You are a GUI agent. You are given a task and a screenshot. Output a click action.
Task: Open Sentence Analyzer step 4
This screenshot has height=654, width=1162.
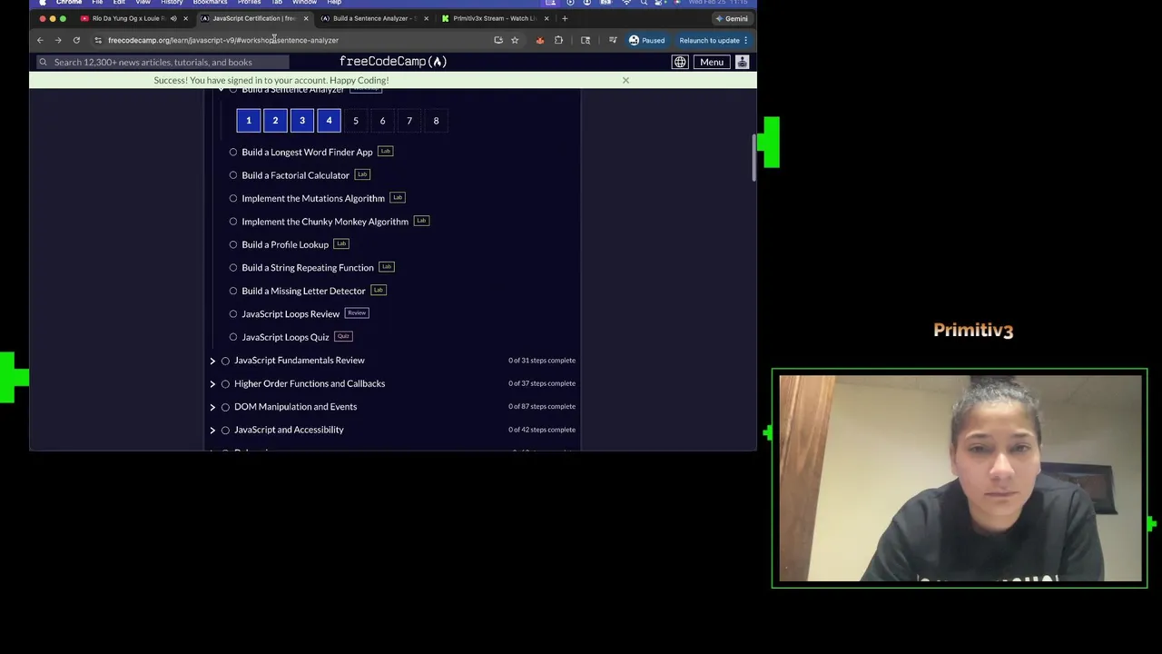pyautogui.click(x=329, y=121)
